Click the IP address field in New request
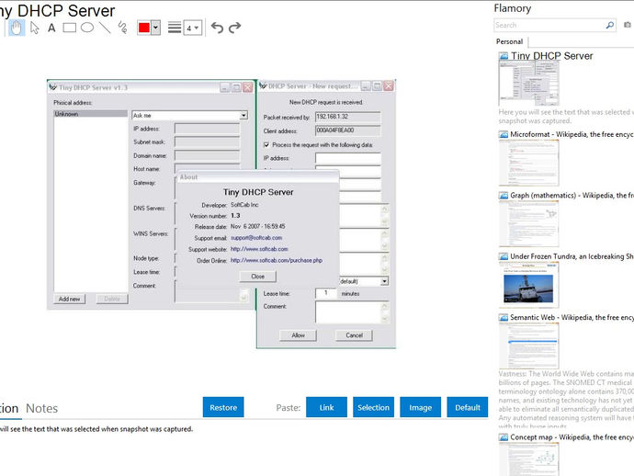This screenshot has height=476, width=634. click(x=348, y=158)
